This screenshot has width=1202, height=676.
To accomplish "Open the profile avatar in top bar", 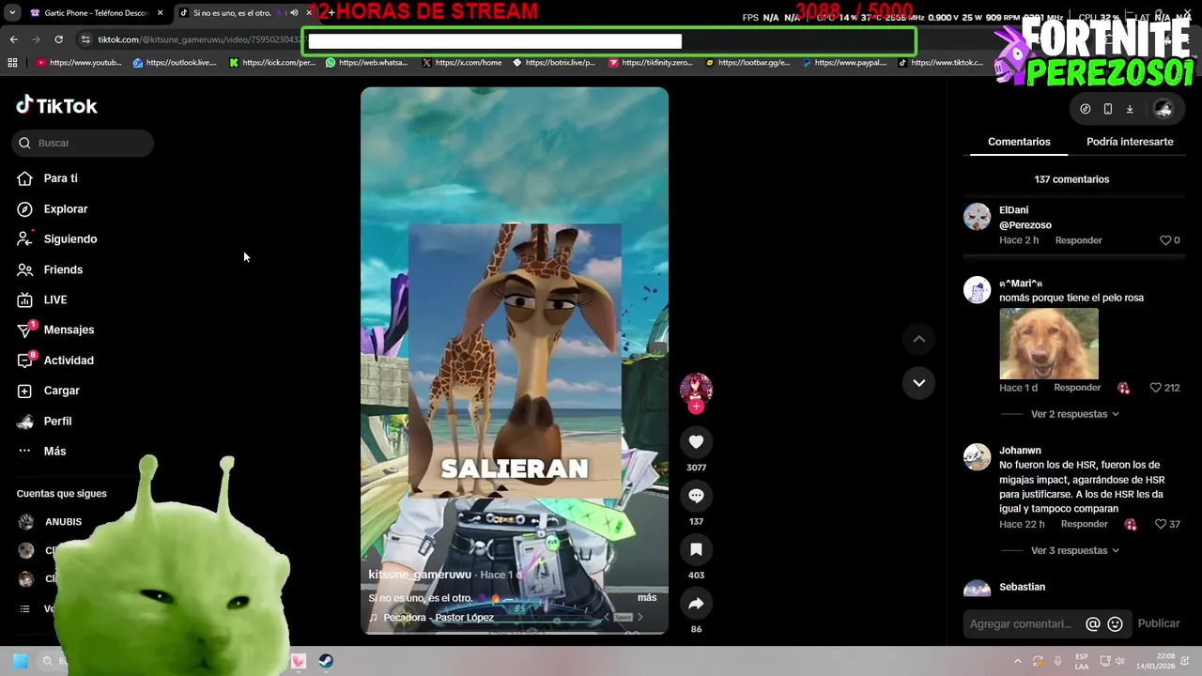I will tap(1163, 109).
